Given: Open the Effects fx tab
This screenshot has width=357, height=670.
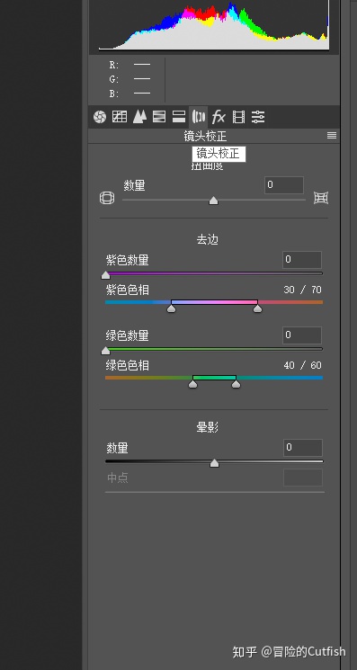Looking at the screenshot, I should click(219, 117).
